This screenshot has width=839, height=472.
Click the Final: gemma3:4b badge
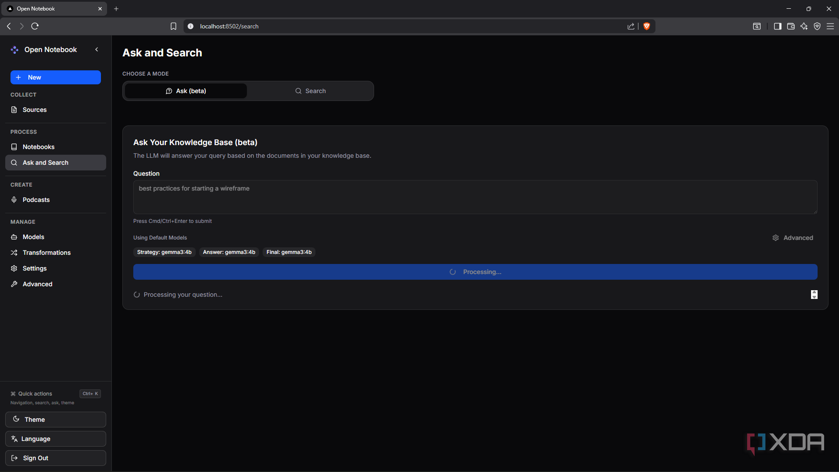coord(289,252)
